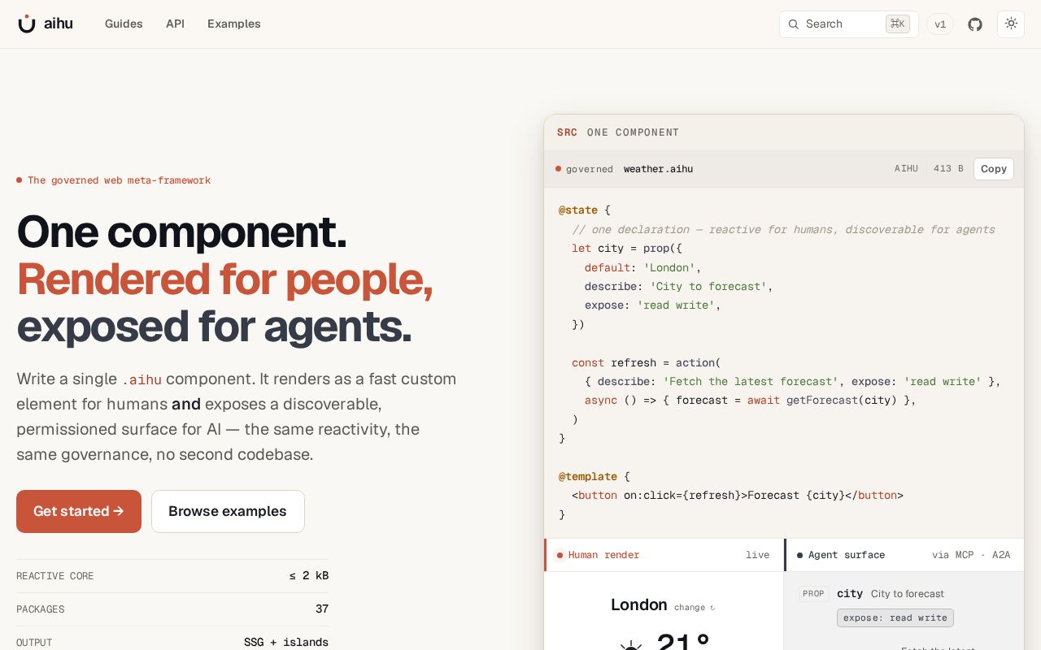Click the 'governed' status label
Image resolution: width=1041 pixels, height=650 pixels.
click(590, 169)
